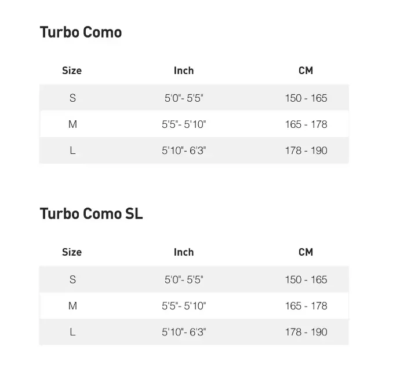Screen dimensions: 400x369
Task: Click 5'10"- 6'3" inch cell in Turbo Como SL table
Action: pos(184,332)
